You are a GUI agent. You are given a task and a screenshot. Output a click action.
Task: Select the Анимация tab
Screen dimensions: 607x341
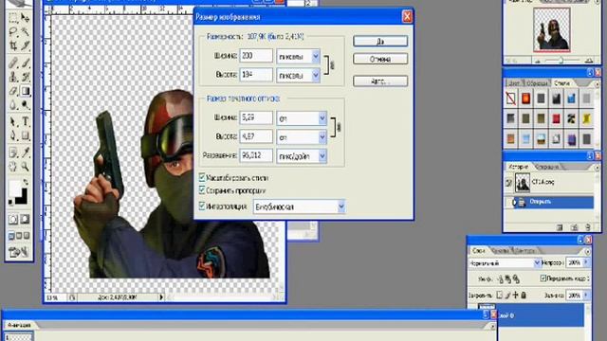point(19,325)
